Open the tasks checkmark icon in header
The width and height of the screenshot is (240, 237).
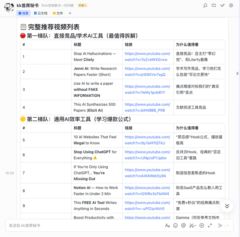click(x=222, y=6)
